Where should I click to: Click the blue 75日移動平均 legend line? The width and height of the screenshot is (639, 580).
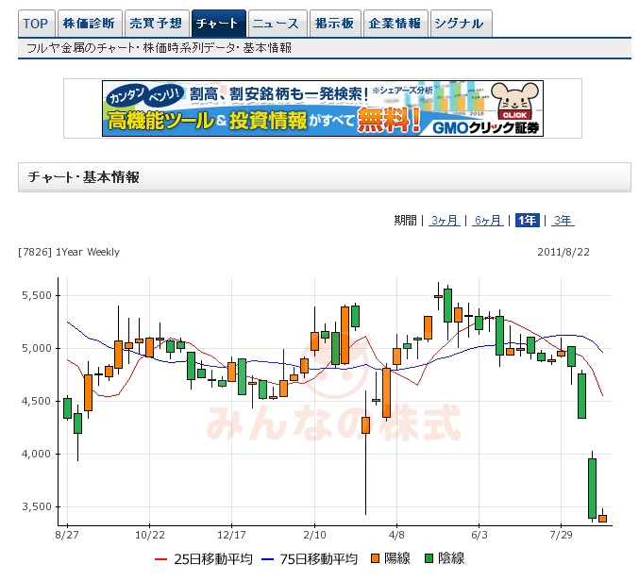(267, 559)
